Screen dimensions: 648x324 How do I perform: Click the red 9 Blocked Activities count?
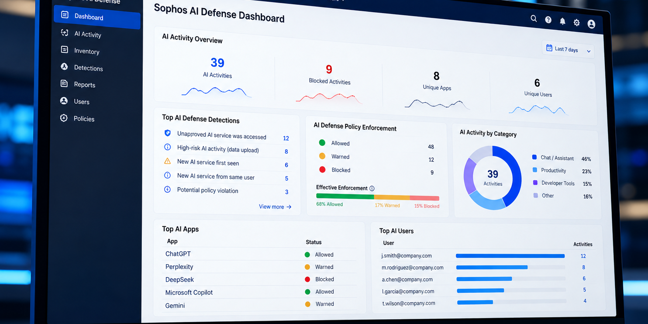(x=329, y=69)
